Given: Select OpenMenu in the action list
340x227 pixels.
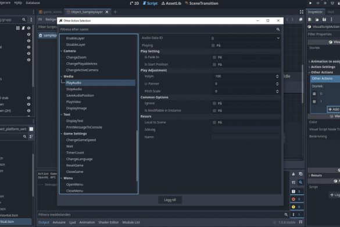Looking at the screenshot, I should pos(74,185).
